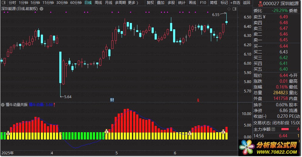Open the 复权 adjustment option
Screen dimensions: 302x157
point(150,3)
